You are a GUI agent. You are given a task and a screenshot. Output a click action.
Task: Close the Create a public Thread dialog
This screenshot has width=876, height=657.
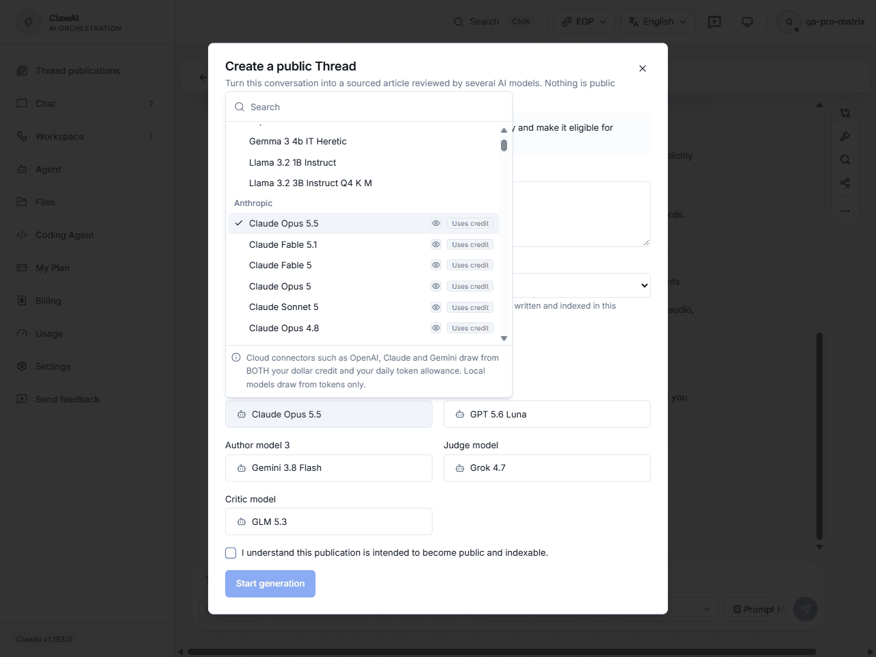(643, 68)
